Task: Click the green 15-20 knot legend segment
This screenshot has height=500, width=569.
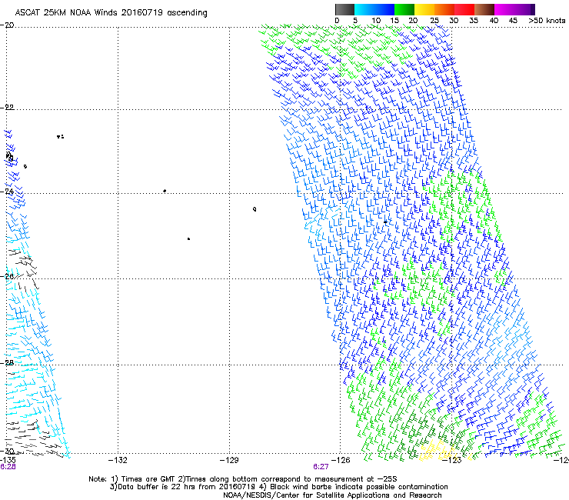Action: [x=404, y=9]
